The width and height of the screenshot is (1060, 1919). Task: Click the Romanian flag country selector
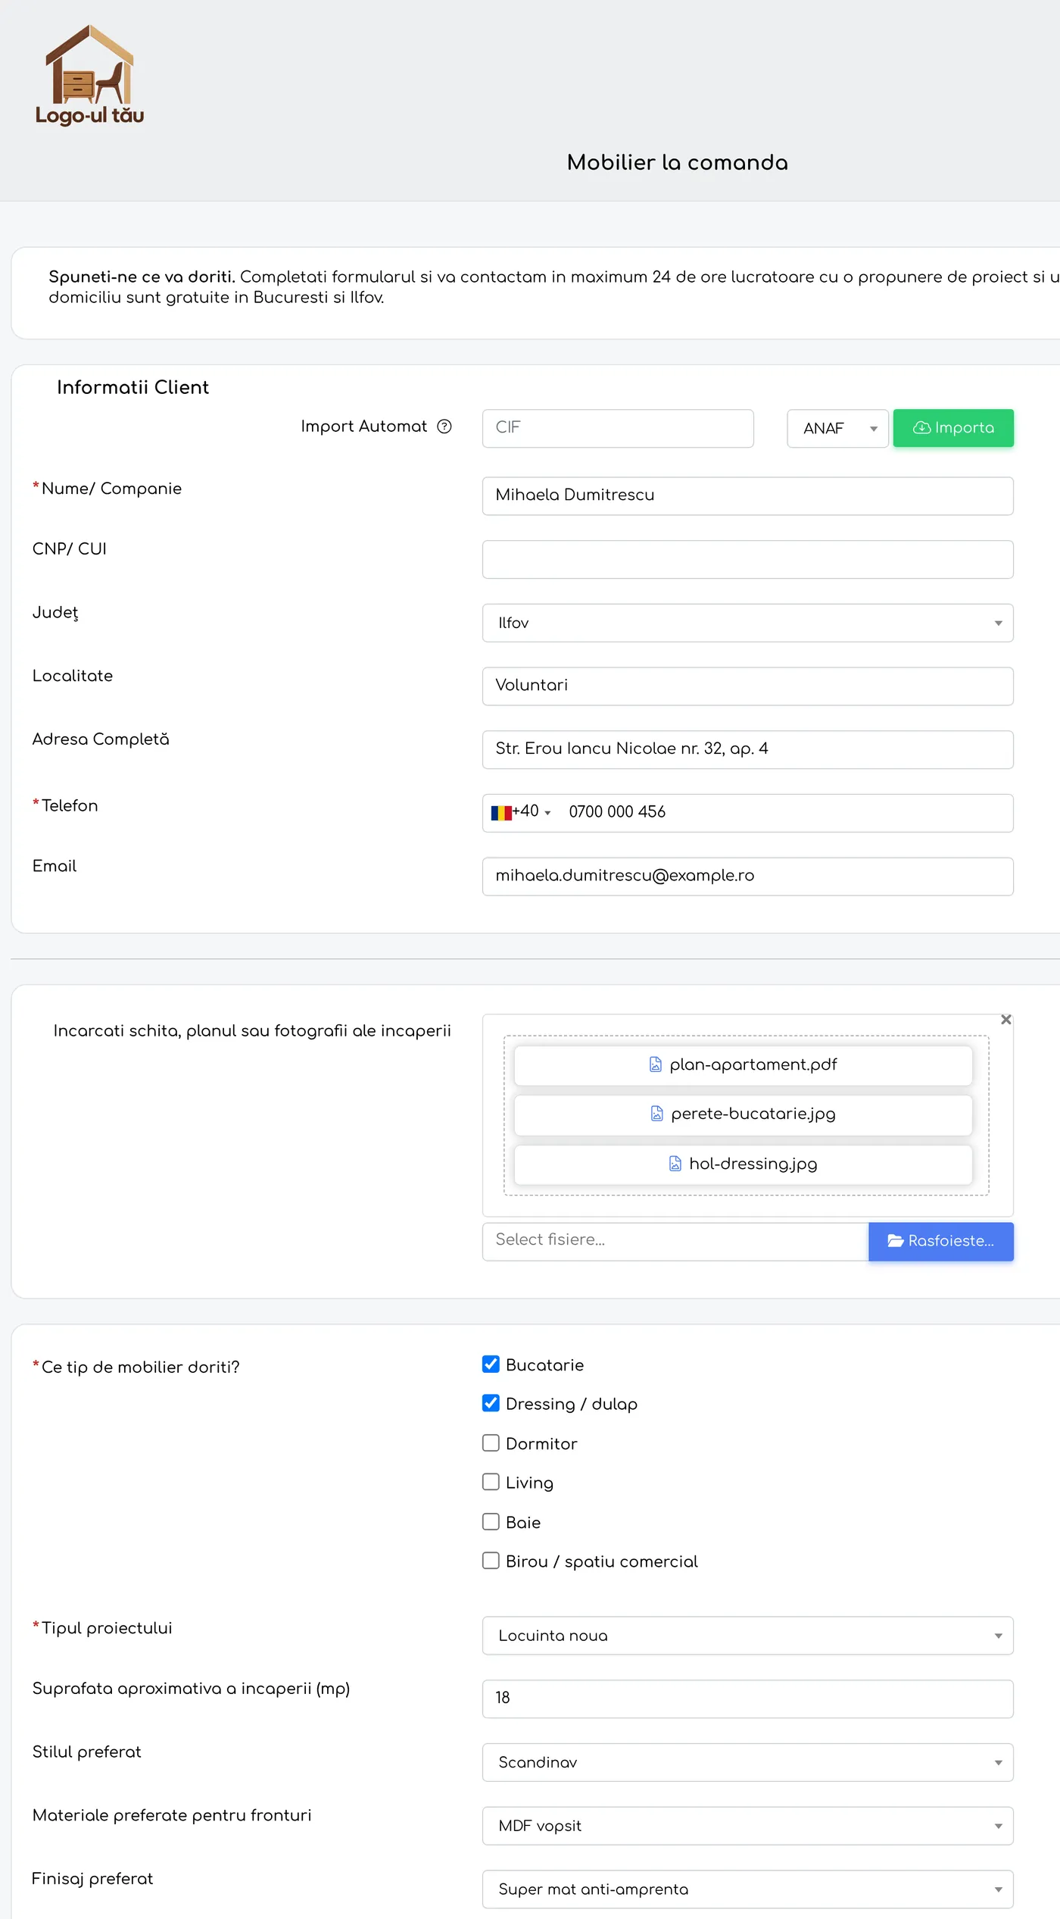click(x=521, y=812)
